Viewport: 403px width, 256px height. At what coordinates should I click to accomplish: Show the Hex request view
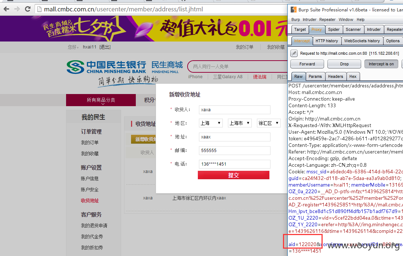click(x=353, y=76)
